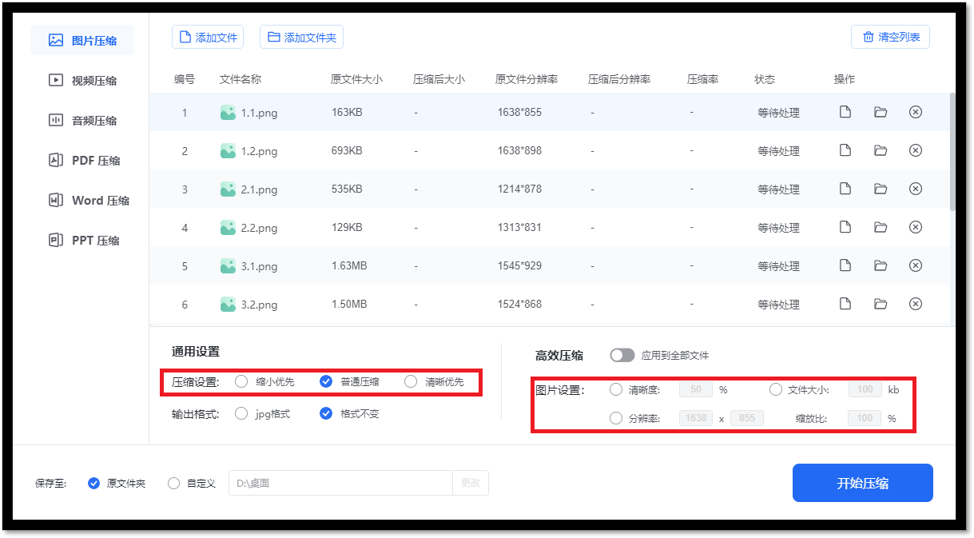
Task: Click 开始压缩 button
Action: click(x=863, y=483)
